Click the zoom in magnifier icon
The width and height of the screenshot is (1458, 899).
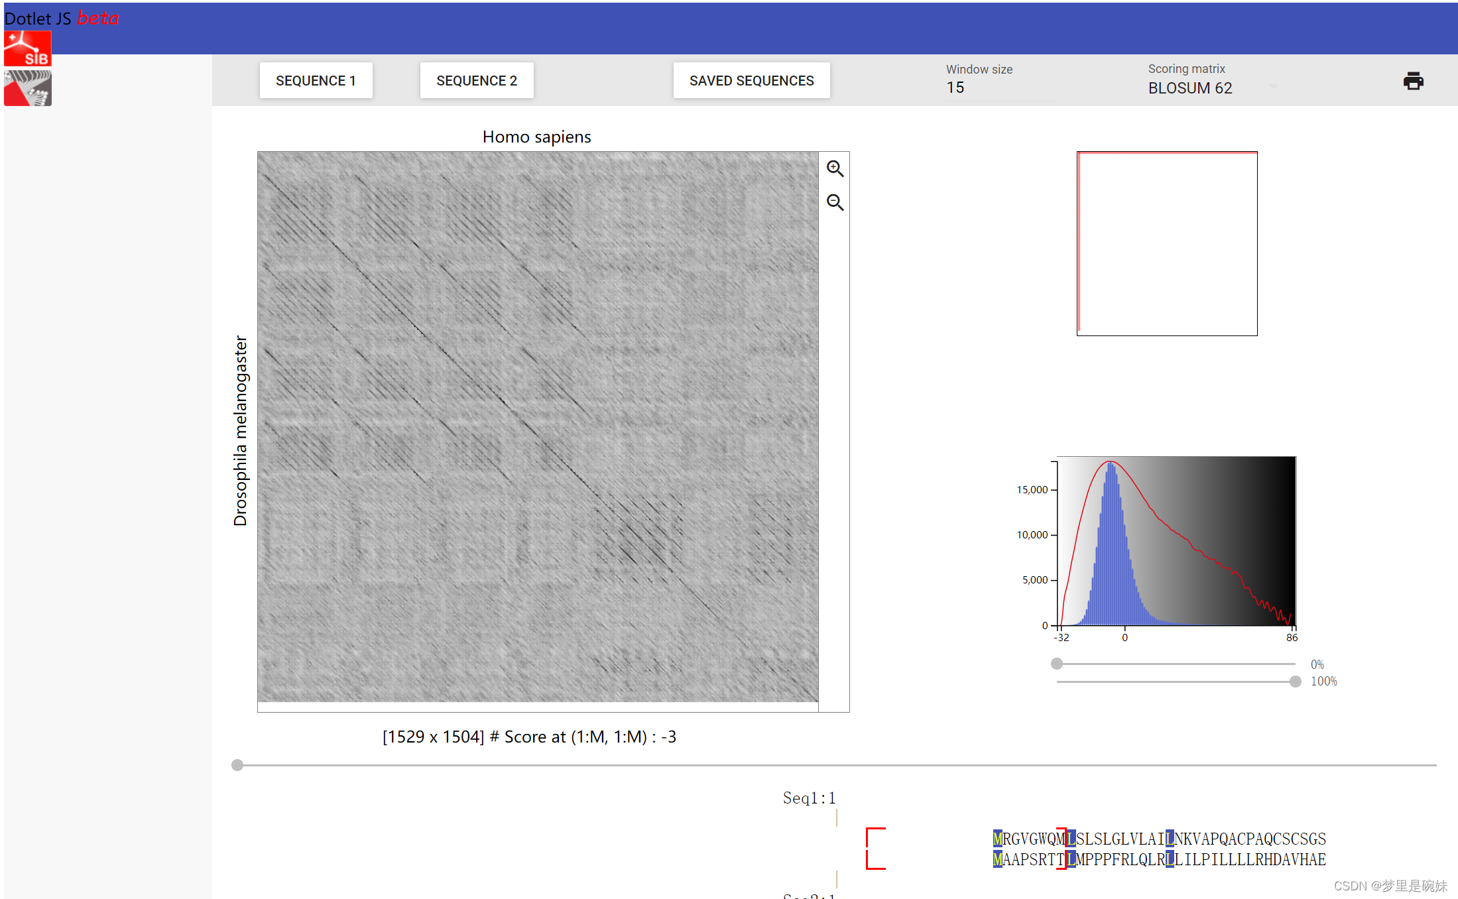(x=835, y=169)
